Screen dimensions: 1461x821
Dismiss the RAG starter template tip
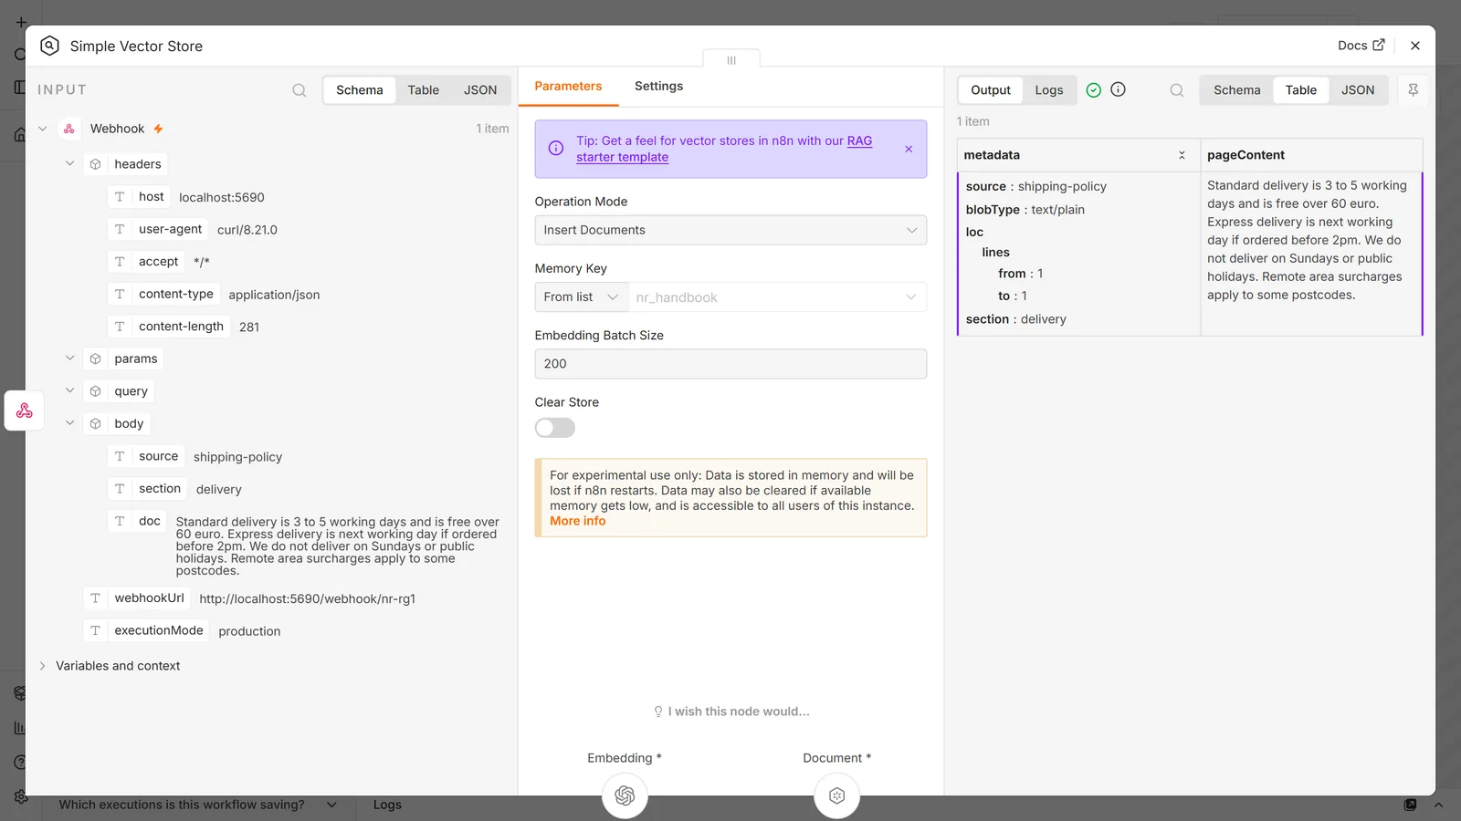tap(909, 149)
